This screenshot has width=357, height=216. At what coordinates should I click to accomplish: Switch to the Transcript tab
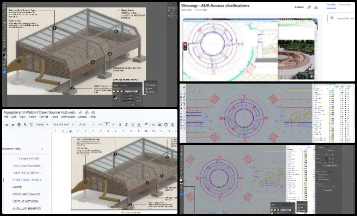pos(344,5)
